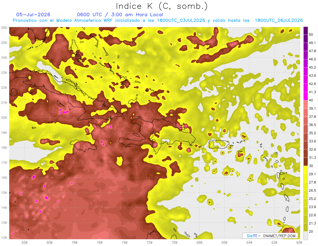Click colorbar value "43.9"
The width and height of the screenshot is (318, 246).
[x=312, y=76]
